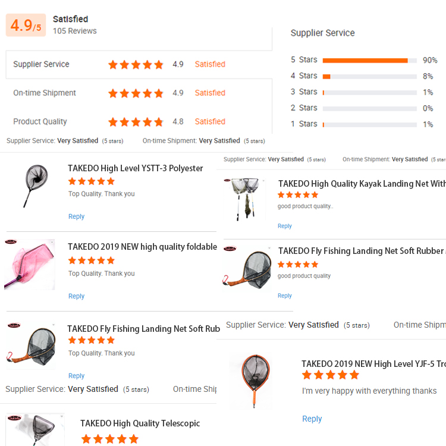The image size is (446, 446).
Task: Open the pink foldable net thumbnail
Action: coord(30,264)
